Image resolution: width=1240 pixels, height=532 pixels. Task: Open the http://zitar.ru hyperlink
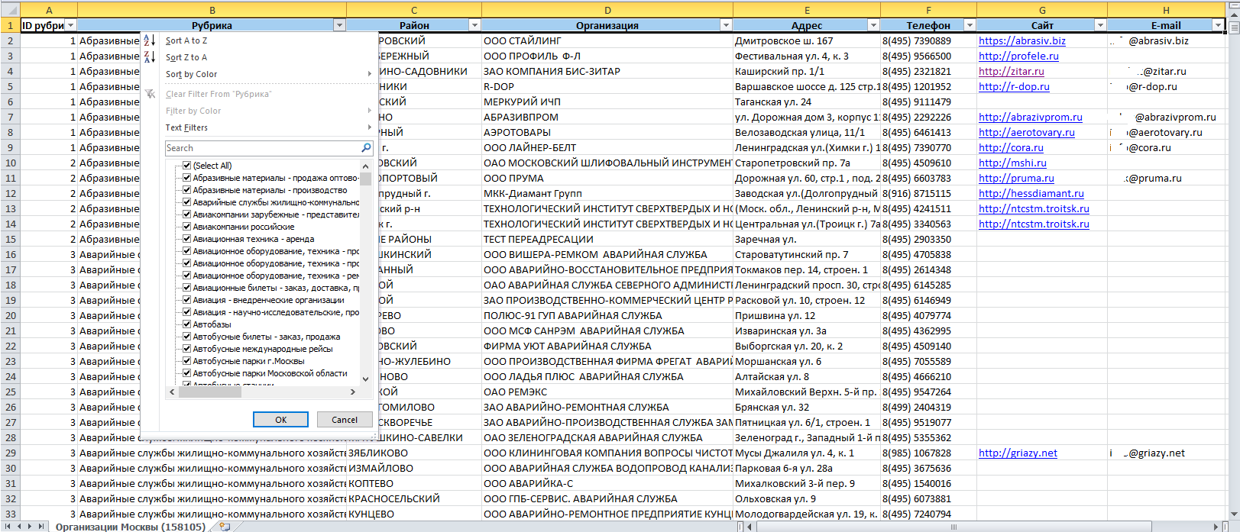pos(1011,71)
